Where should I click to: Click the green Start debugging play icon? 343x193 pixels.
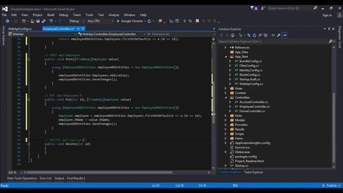[118, 21]
